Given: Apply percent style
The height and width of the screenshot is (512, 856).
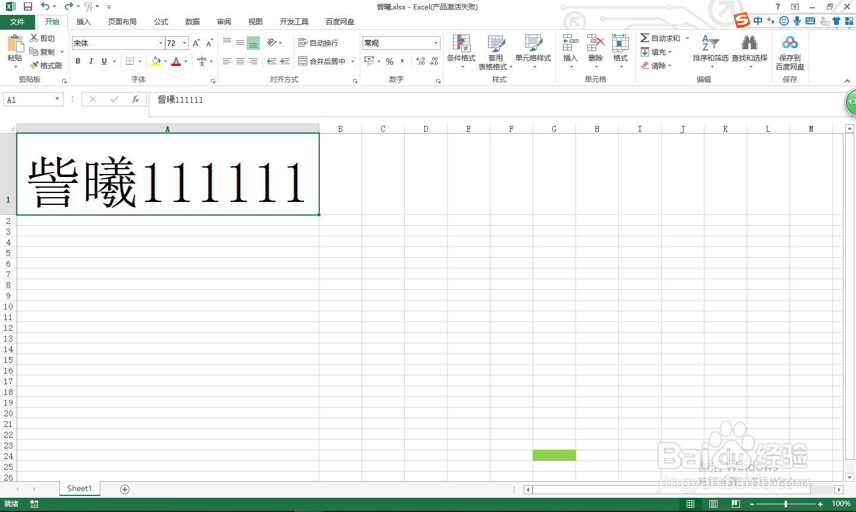Looking at the screenshot, I should [x=390, y=61].
